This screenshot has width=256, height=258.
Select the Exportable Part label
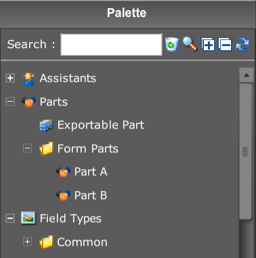coord(101,125)
